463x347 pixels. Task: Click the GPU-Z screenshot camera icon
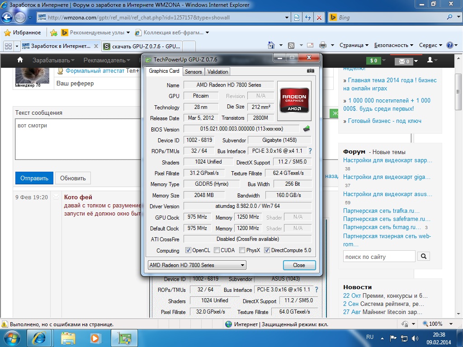click(x=310, y=71)
